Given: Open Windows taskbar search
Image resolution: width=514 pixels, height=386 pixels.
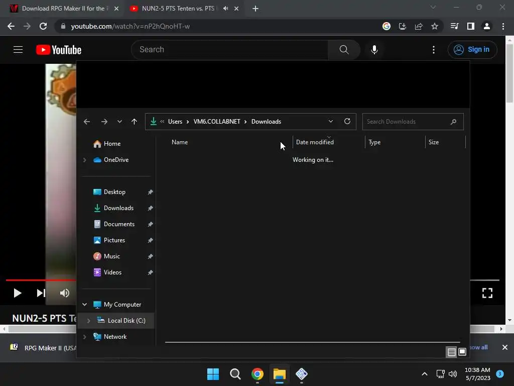Looking at the screenshot, I should (x=235, y=374).
